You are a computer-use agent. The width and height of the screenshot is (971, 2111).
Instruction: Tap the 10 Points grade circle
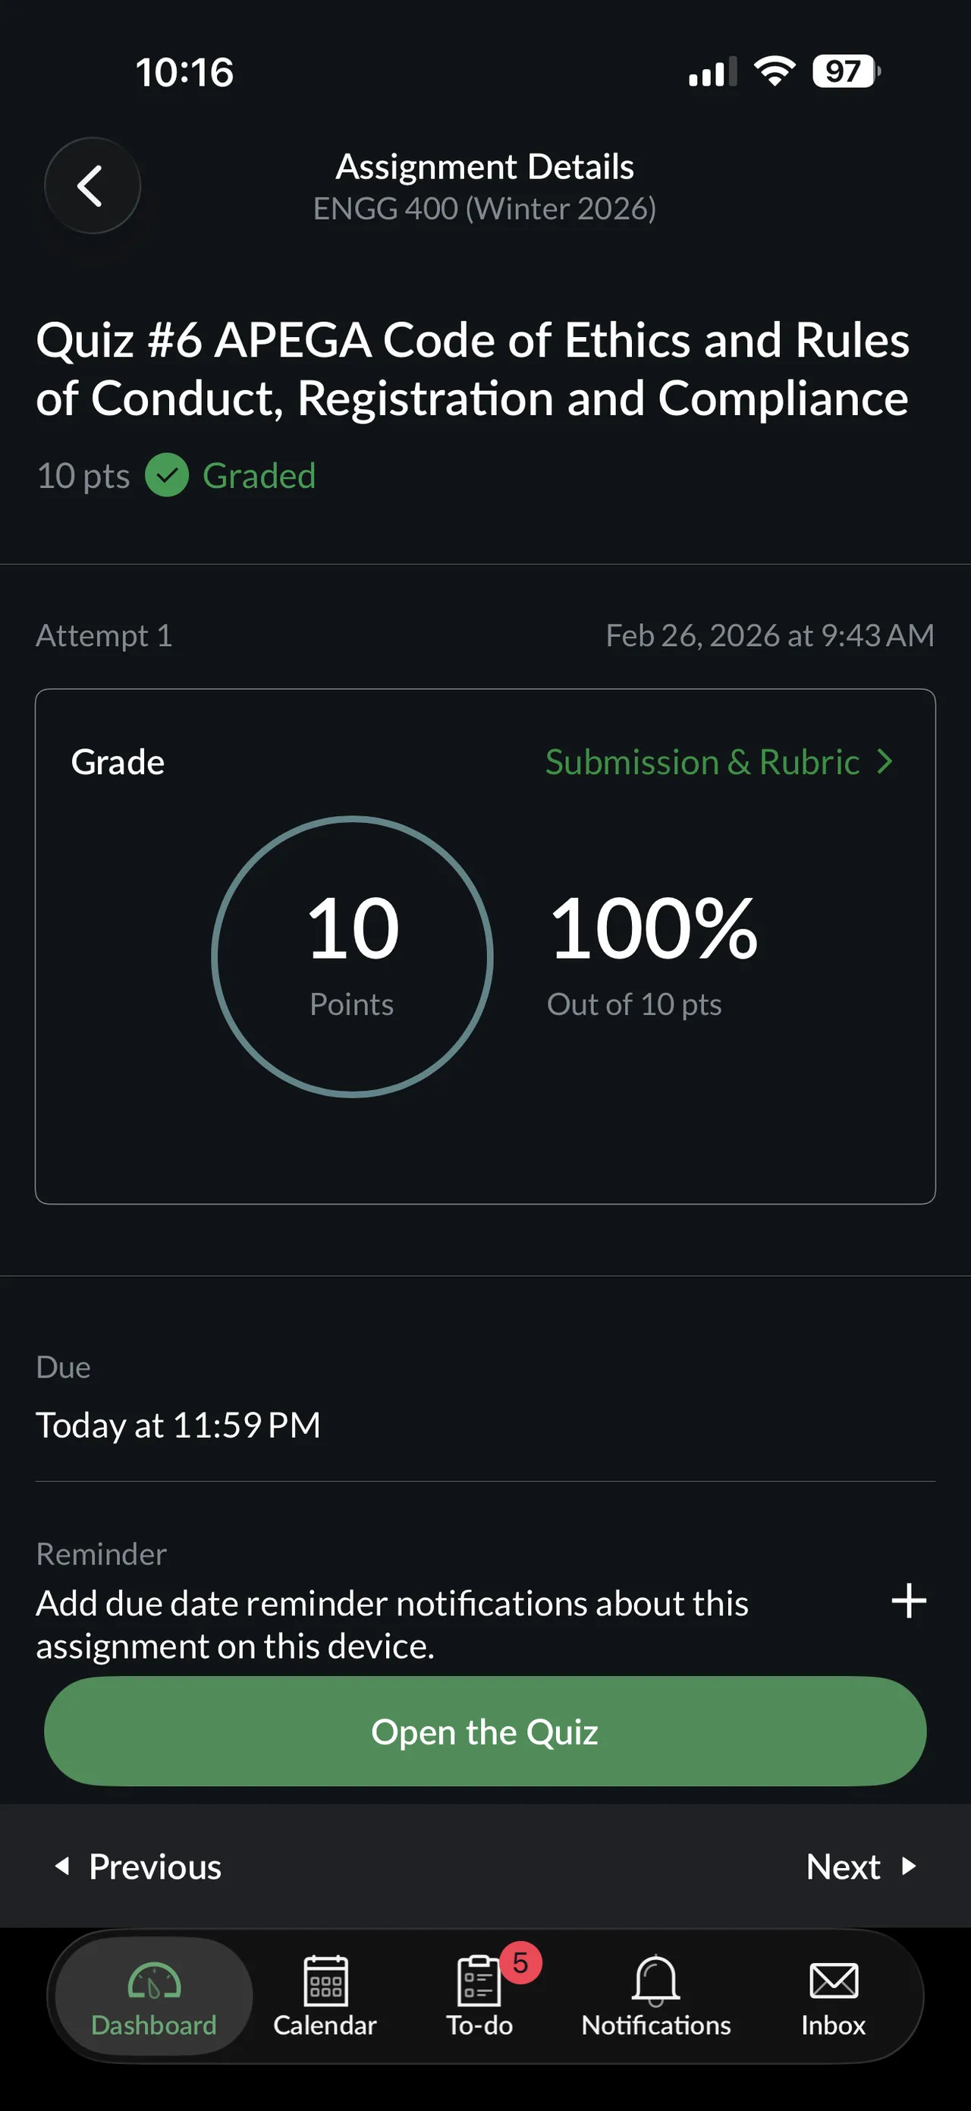click(352, 956)
